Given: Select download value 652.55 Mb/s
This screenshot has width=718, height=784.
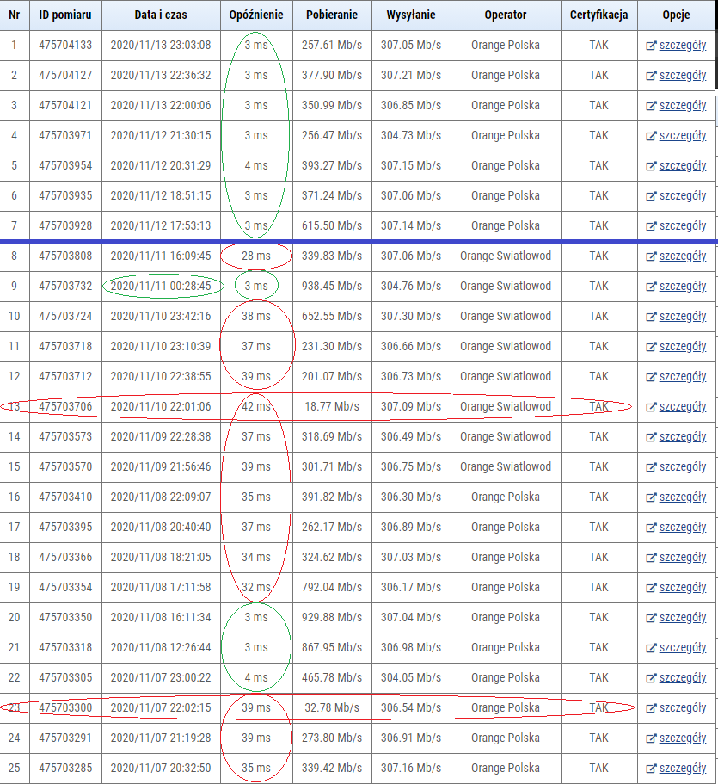Looking at the screenshot, I should [332, 316].
